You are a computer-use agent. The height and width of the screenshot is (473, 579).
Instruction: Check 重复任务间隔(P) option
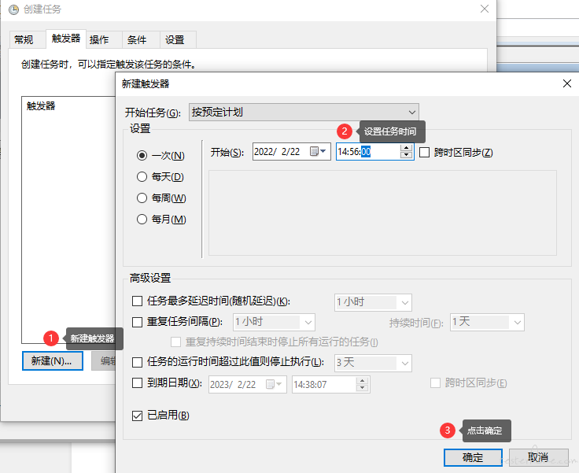pyautogui.click(x=137, y=322)
